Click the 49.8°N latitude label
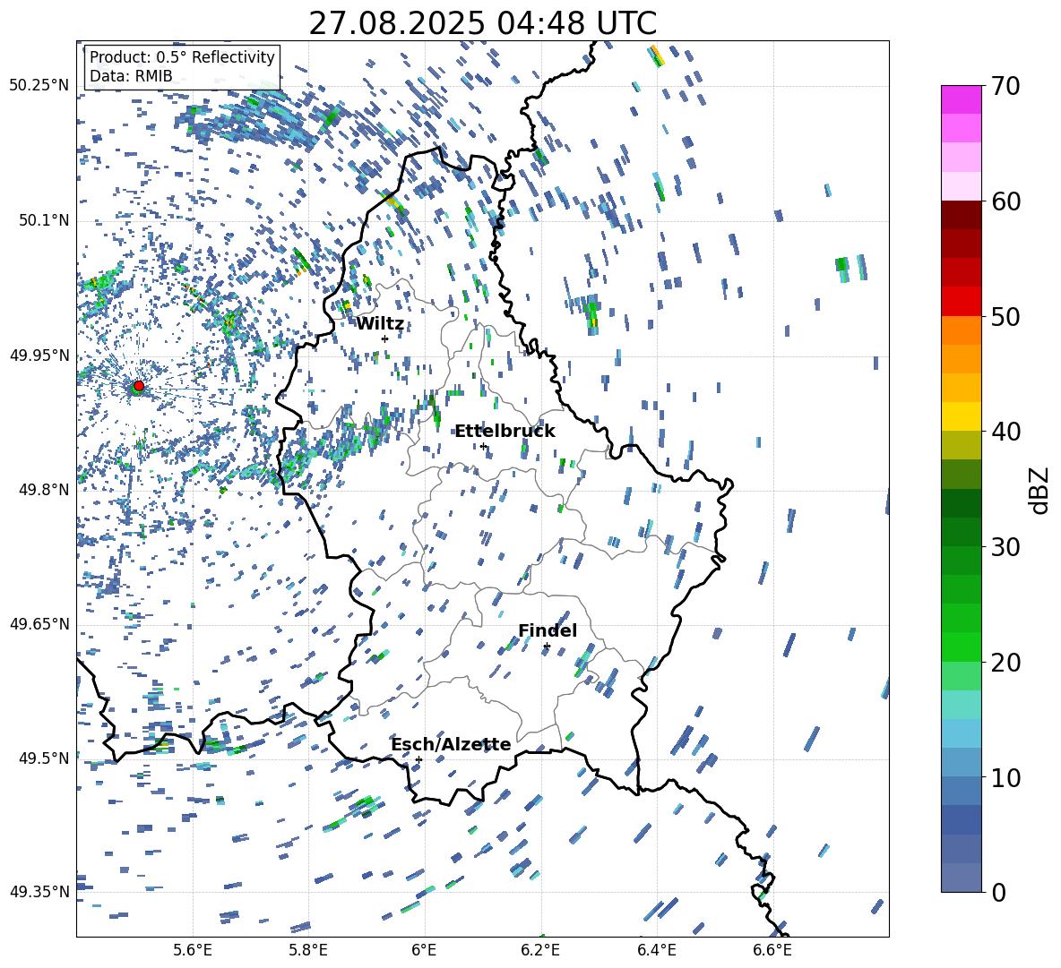 pyautogui.click(x=44, y=490)
